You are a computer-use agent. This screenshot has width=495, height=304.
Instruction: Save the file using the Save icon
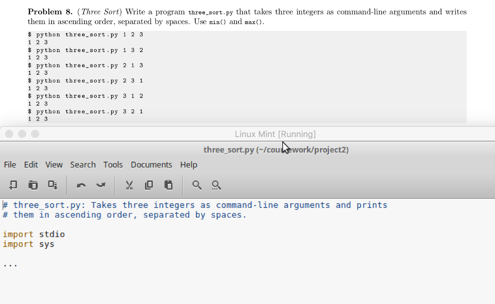53,185
